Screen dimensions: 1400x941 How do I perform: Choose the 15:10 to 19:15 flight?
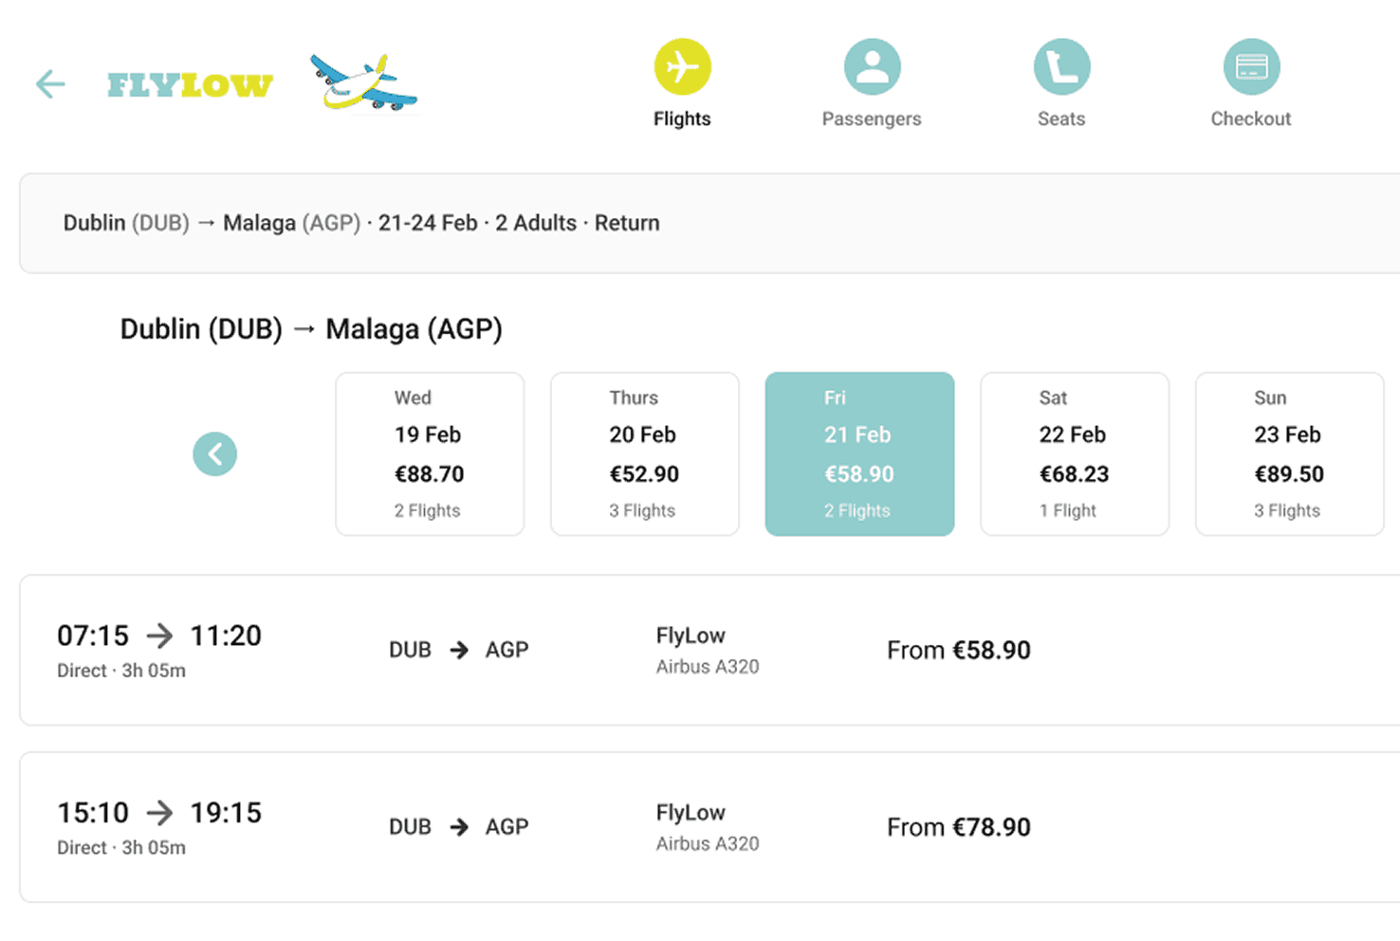159,827
